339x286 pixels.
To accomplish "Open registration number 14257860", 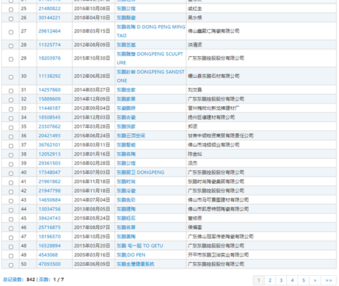I will click(49, 90).
